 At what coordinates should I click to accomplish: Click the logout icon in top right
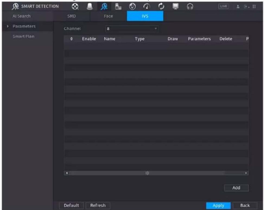click(x=246, y=7)
